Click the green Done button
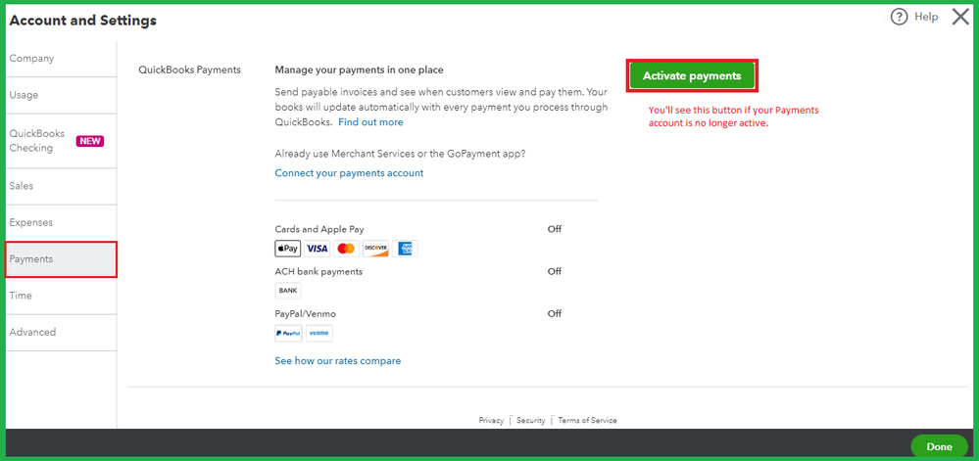The height and width of the screenshot is (461, 979). [938, 446]
